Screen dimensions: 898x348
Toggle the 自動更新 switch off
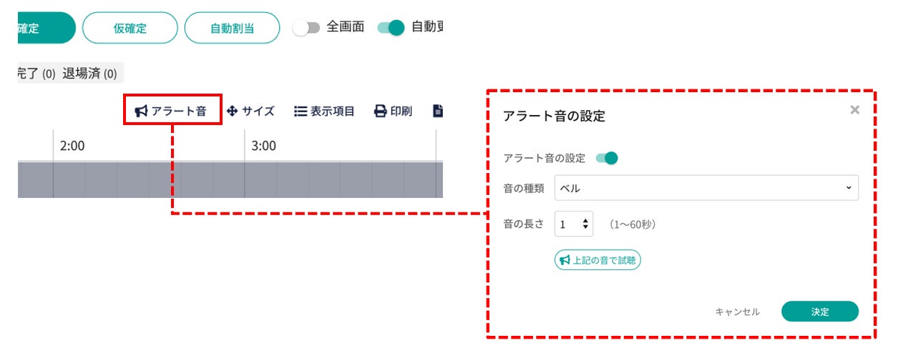(x=391, y=28)
